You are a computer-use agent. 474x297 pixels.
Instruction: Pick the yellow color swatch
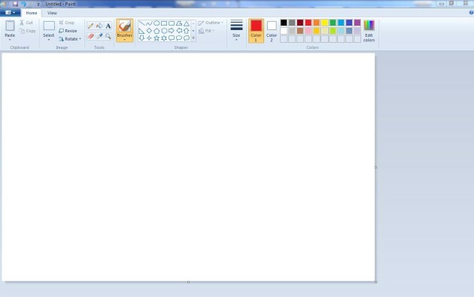click(x=325, y=23)
